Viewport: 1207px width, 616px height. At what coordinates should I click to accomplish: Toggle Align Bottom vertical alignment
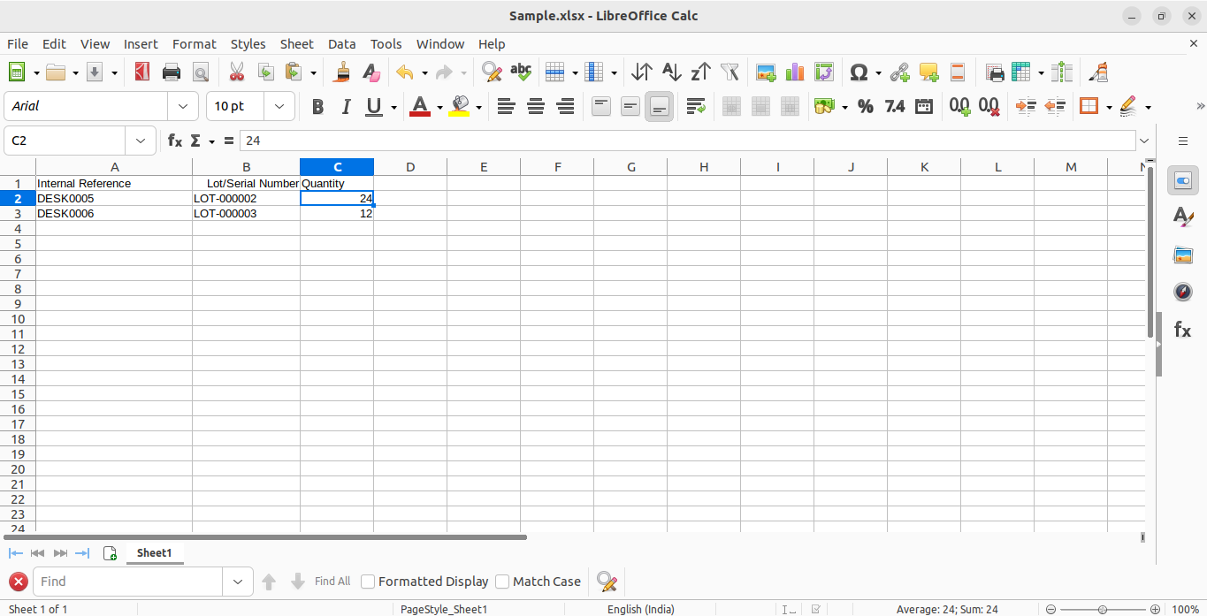click(659, 106)
